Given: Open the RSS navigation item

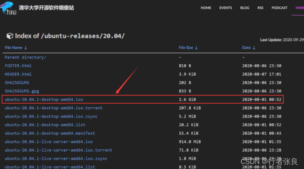Looking at the screenshot, I should click(260, 8).
